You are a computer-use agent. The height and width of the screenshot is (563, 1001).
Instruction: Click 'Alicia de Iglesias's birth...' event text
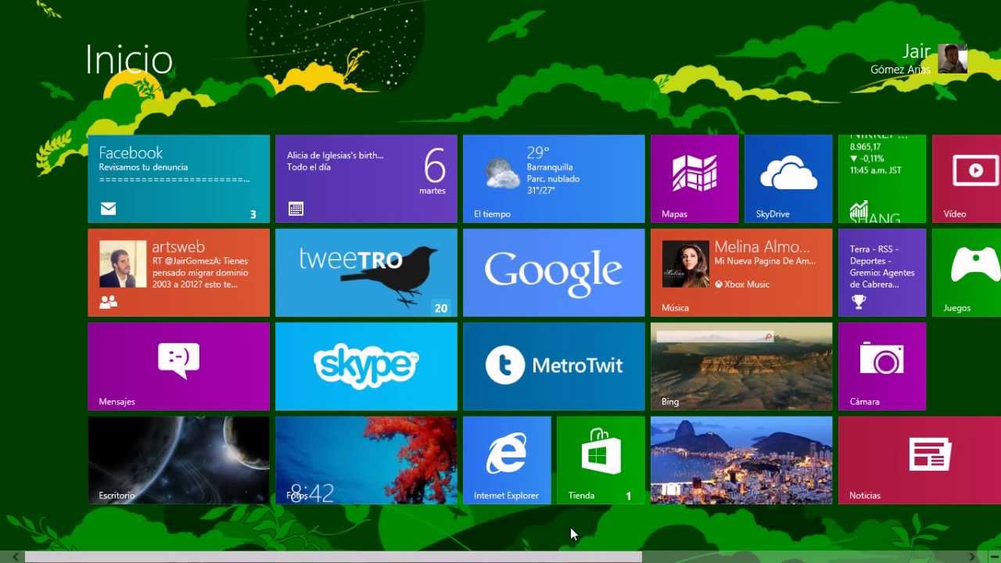pyautogui.click(x=335, y=156)
